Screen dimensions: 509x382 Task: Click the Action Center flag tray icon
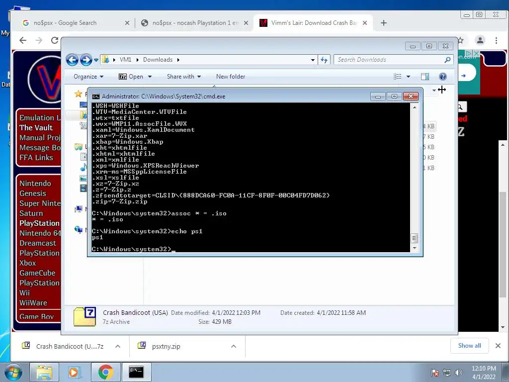tap(435, 373)
